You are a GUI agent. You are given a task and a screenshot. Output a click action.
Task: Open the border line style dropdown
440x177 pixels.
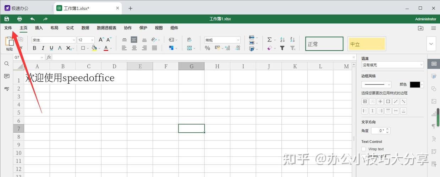pos(376,84)
